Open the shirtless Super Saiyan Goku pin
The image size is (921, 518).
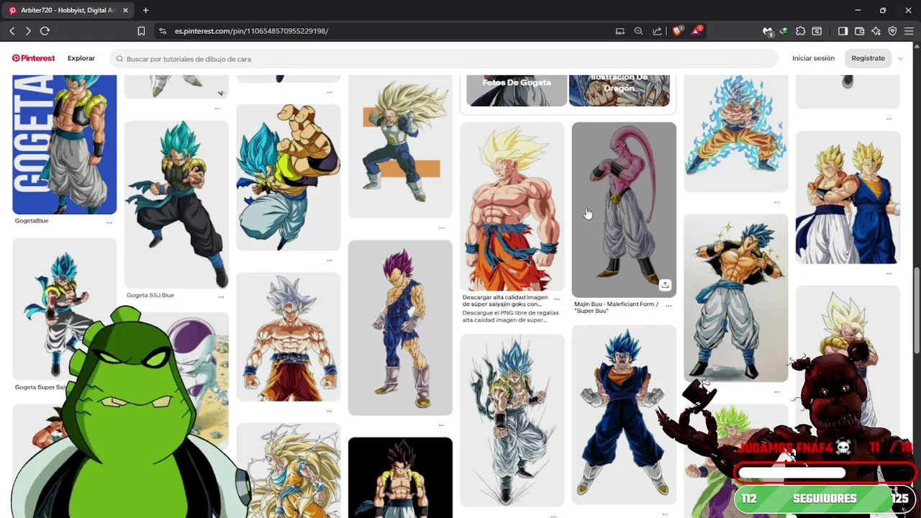pyautogui.click(x=512, y=206)
